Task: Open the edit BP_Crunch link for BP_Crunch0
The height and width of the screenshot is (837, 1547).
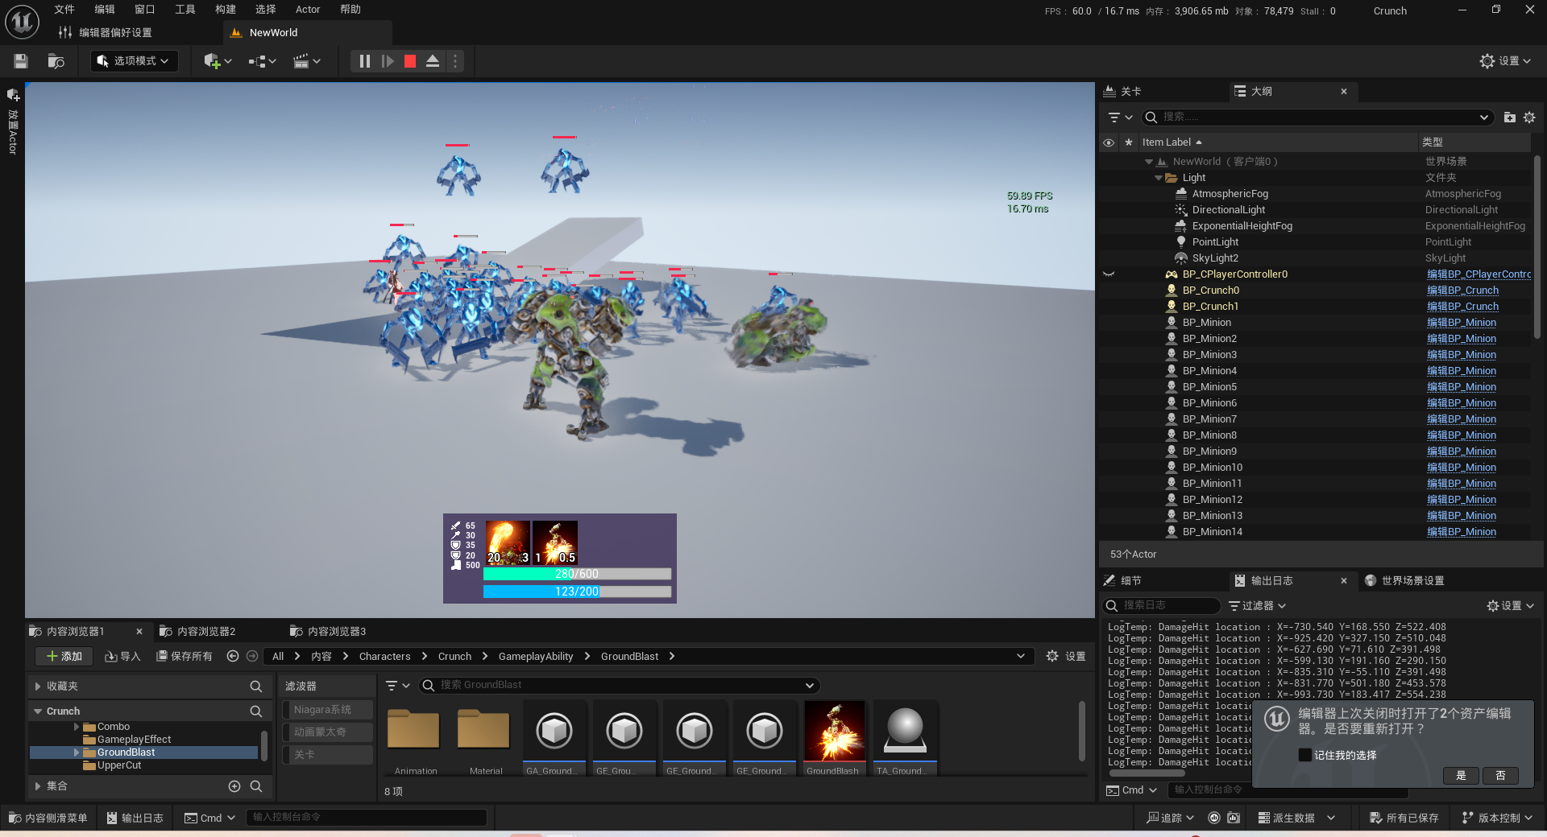Action: (x=1462, y=291)
